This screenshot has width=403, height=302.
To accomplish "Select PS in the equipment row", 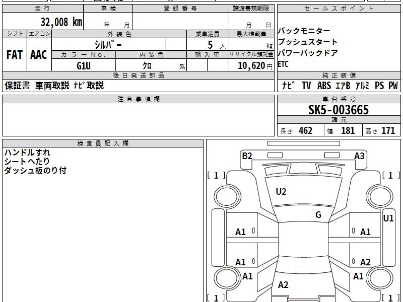I will [x=379, y=86].
